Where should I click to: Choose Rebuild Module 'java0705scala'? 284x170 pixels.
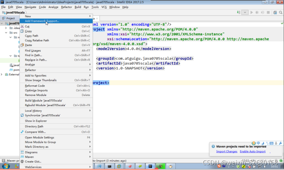[x=56, y=105]
